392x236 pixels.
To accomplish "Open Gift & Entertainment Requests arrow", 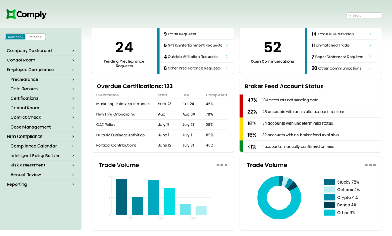I will click(227, 46).
